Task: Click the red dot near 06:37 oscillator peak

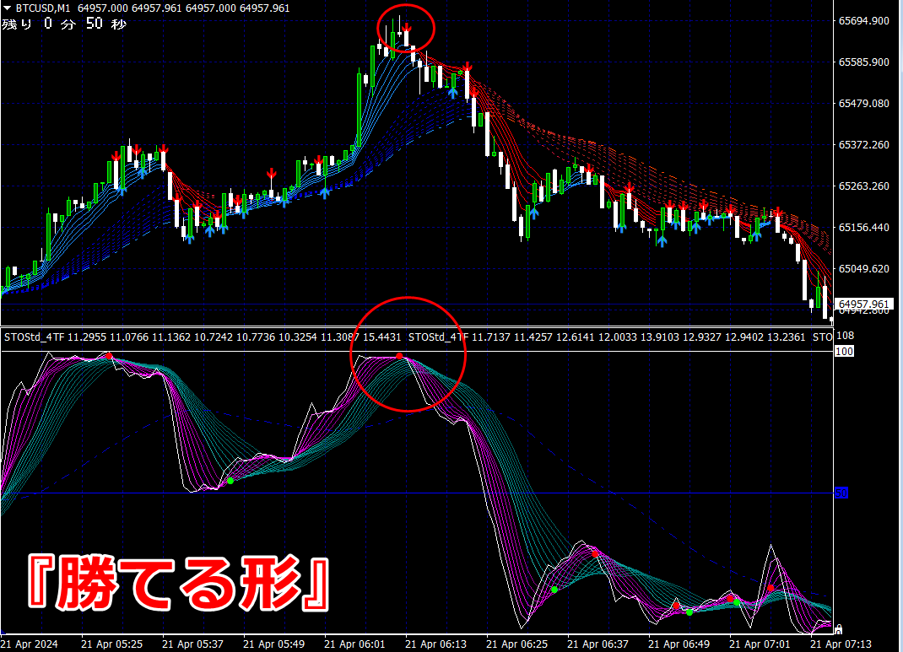Action: pos(596,554)
